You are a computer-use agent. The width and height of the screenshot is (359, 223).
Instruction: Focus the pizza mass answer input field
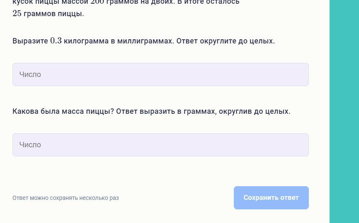160,145
